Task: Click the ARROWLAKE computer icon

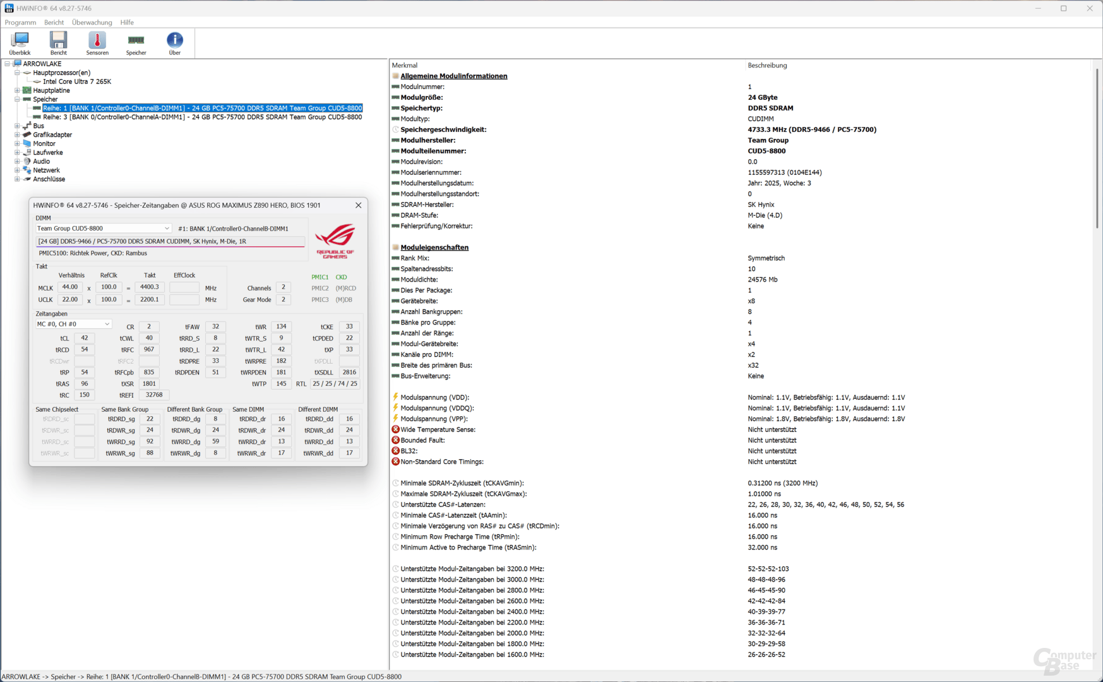Action: click(x=18, y=64)
